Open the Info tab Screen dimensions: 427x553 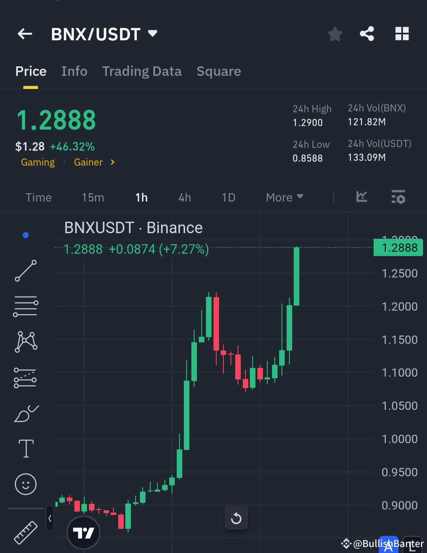click(x=74, y=71)
